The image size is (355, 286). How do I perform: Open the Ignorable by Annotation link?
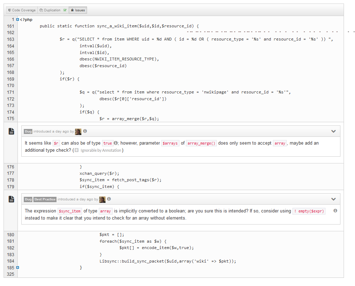pos(101,150)
